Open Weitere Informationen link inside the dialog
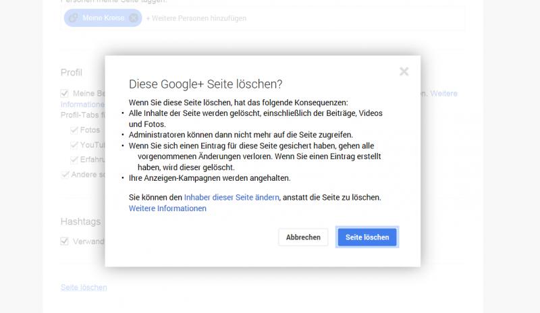Viewport: 540px width, 313px height. tap(167, 208)
